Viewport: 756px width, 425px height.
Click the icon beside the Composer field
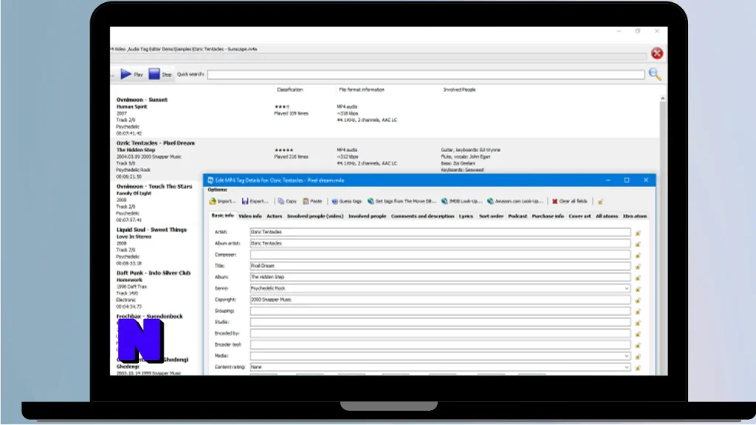pos(638,255)
